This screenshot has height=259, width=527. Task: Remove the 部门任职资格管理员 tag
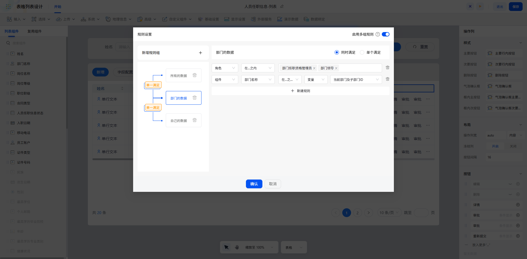pyautogui.click(x=314, y=68)
